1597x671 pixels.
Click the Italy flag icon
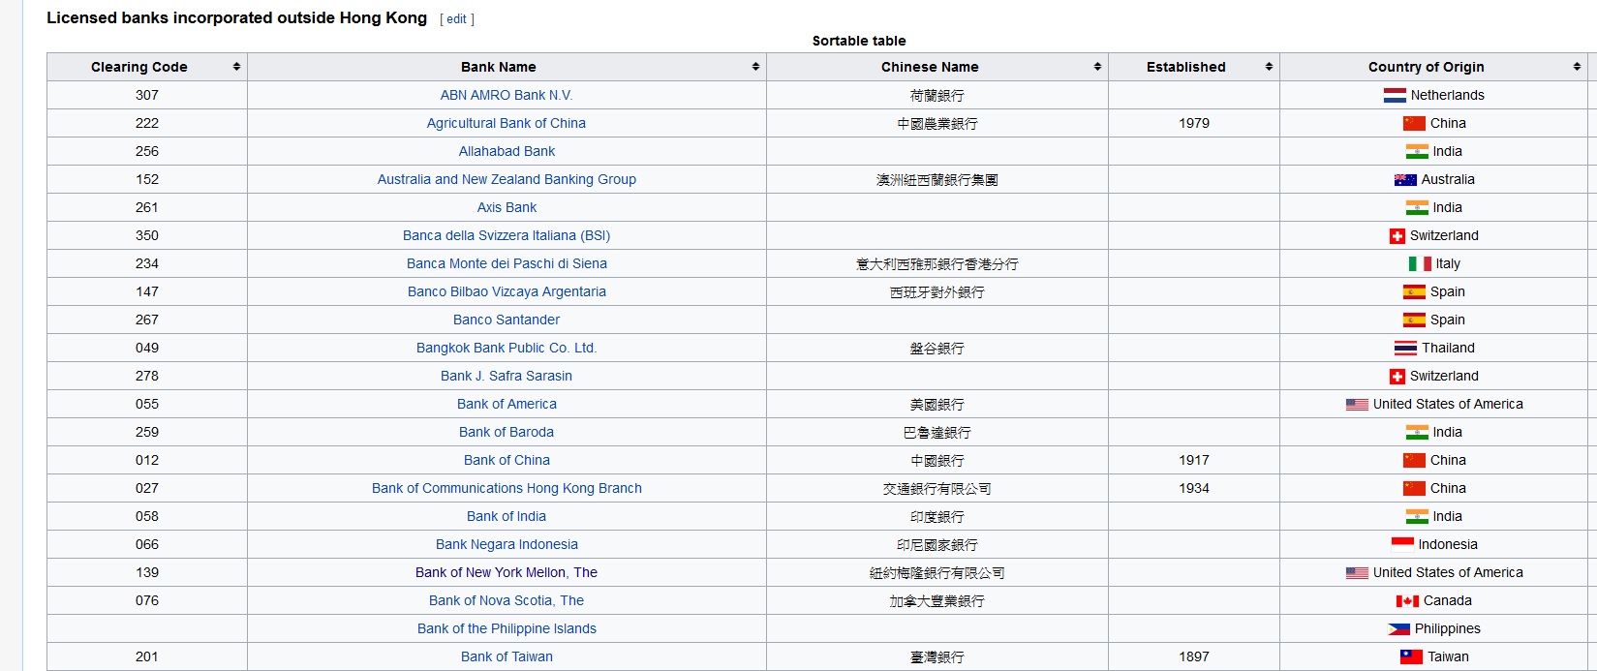click(1419, 263)
